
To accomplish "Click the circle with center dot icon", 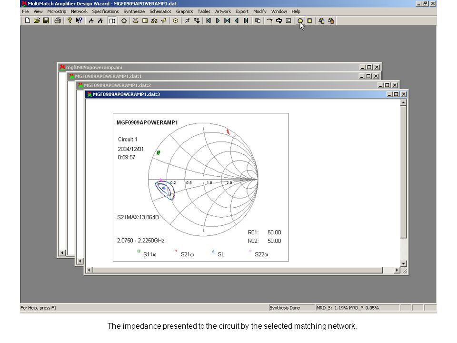I will coord(176,20).
